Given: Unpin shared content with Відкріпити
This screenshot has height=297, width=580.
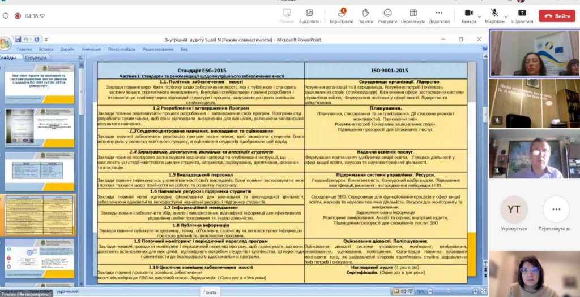Looking at the screenshot, I should pyautogui.click(x=309, y=16).
